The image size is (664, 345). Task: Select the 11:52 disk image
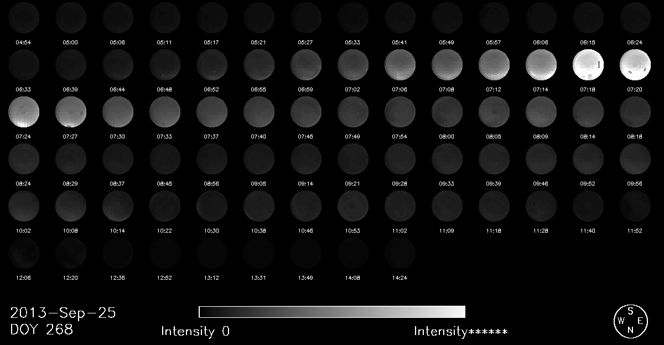(635, 206)
